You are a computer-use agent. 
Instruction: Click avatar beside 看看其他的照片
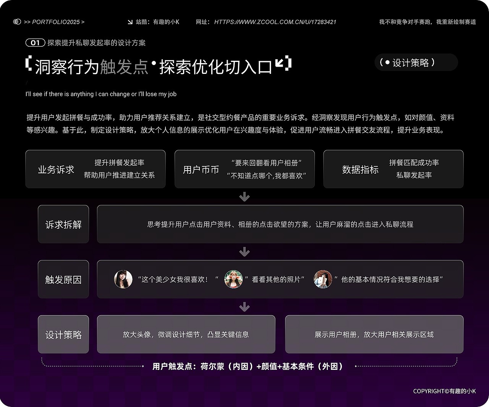(x=233, y=279)
